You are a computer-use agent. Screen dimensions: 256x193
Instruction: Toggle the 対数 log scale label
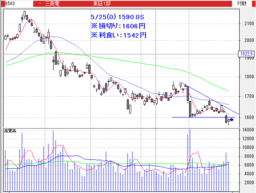click(x=242, y=3)
